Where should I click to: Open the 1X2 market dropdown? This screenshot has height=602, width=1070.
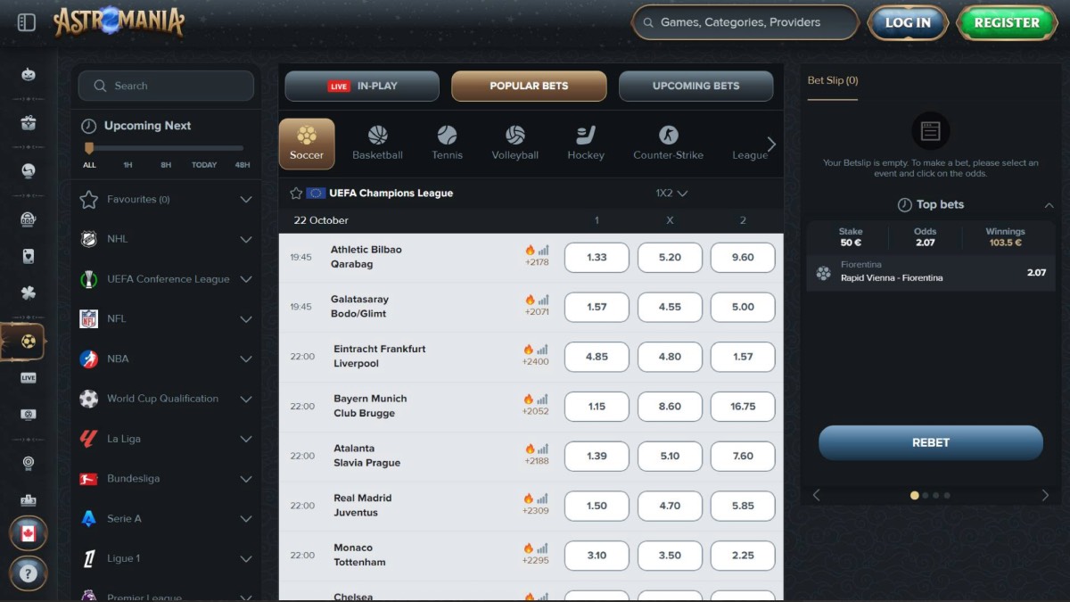[671, 193]
